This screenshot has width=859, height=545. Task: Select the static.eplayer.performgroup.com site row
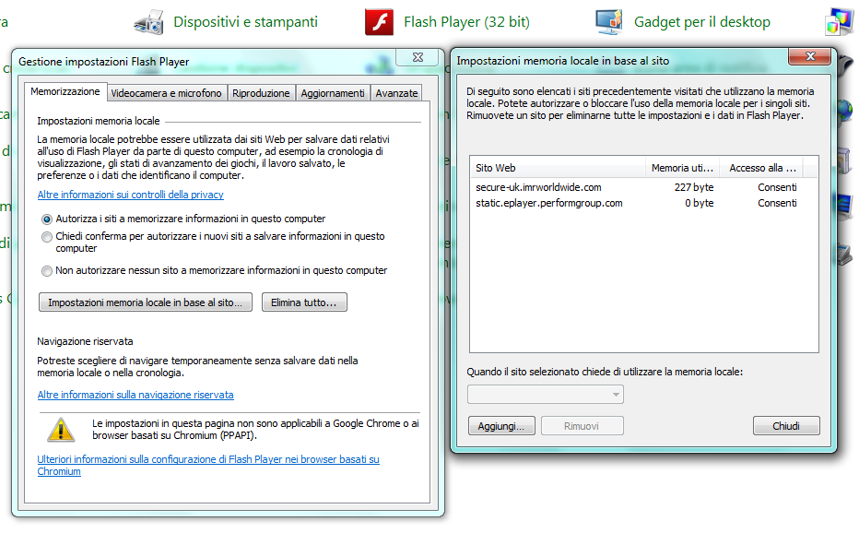[643, 204]
